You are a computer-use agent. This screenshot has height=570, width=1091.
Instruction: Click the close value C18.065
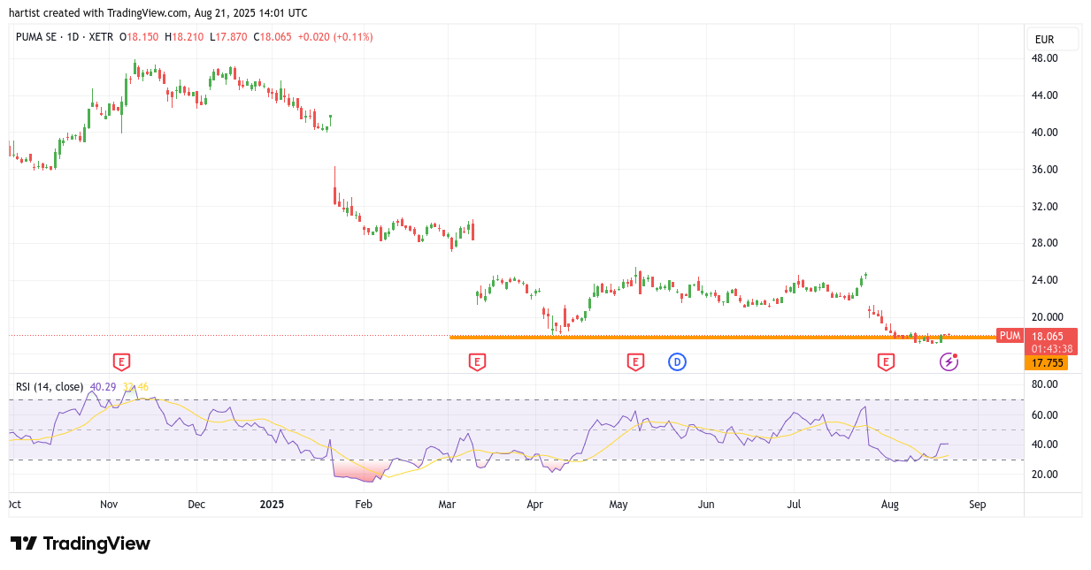[x=272, y=37]
